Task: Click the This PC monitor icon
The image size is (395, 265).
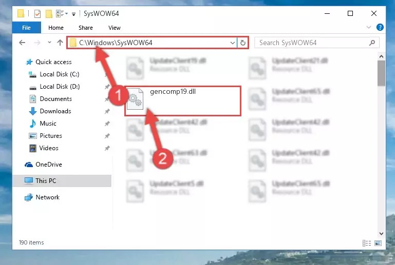Action: coord(29,181)
